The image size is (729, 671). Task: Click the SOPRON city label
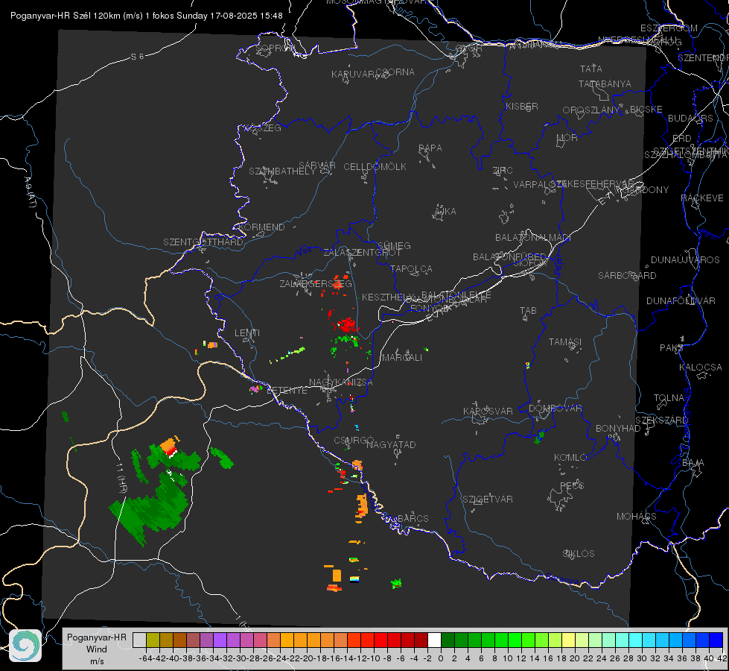[275, 48]
